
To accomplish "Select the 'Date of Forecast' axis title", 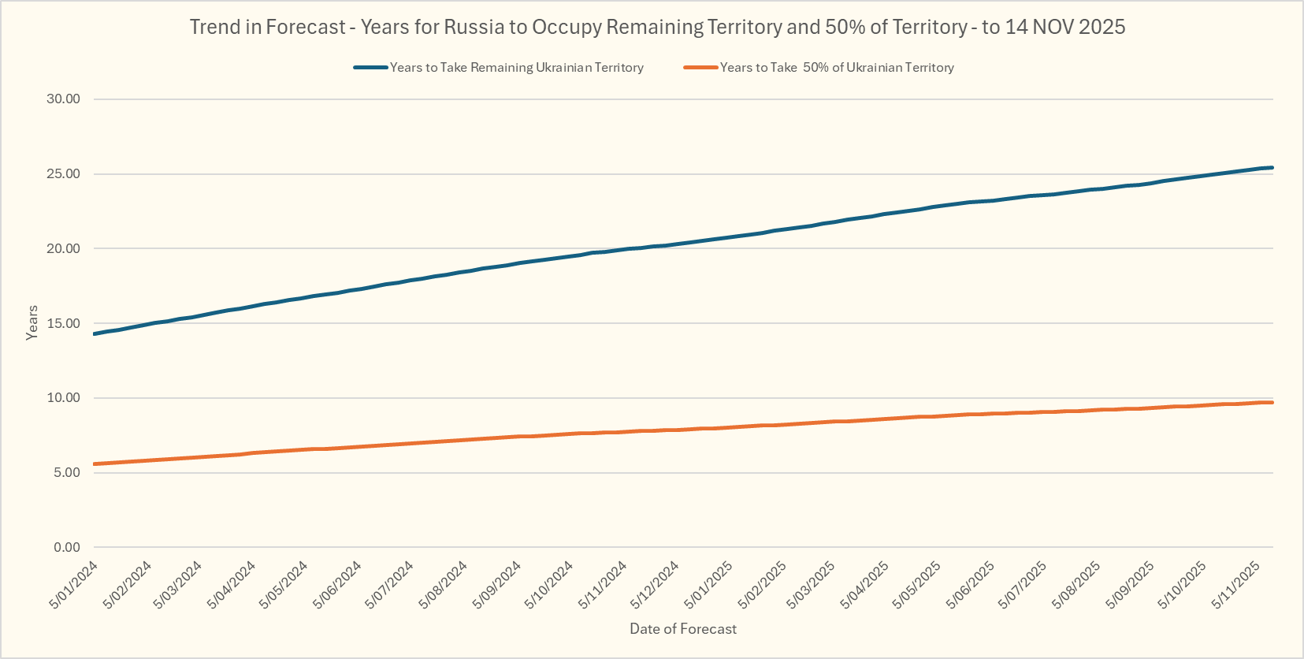I will tap(683, 629).
